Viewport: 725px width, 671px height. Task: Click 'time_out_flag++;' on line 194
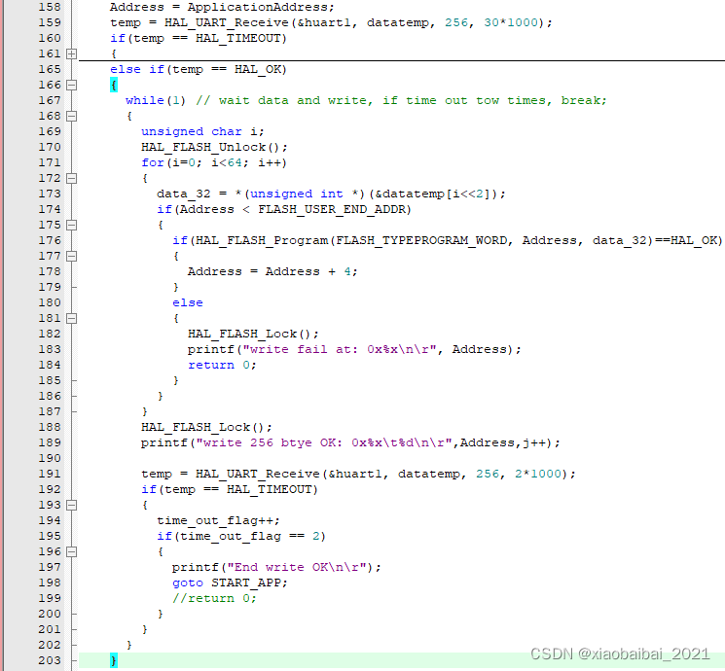point(218,521)
